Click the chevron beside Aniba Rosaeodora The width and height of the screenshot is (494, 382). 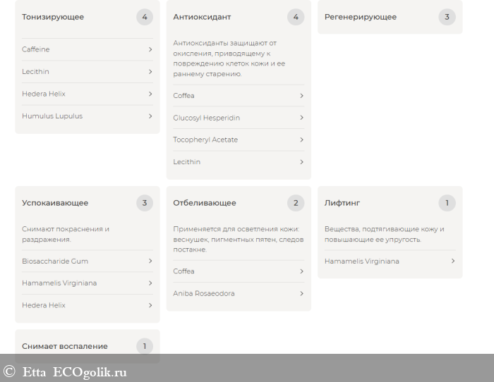coord(301,293)
